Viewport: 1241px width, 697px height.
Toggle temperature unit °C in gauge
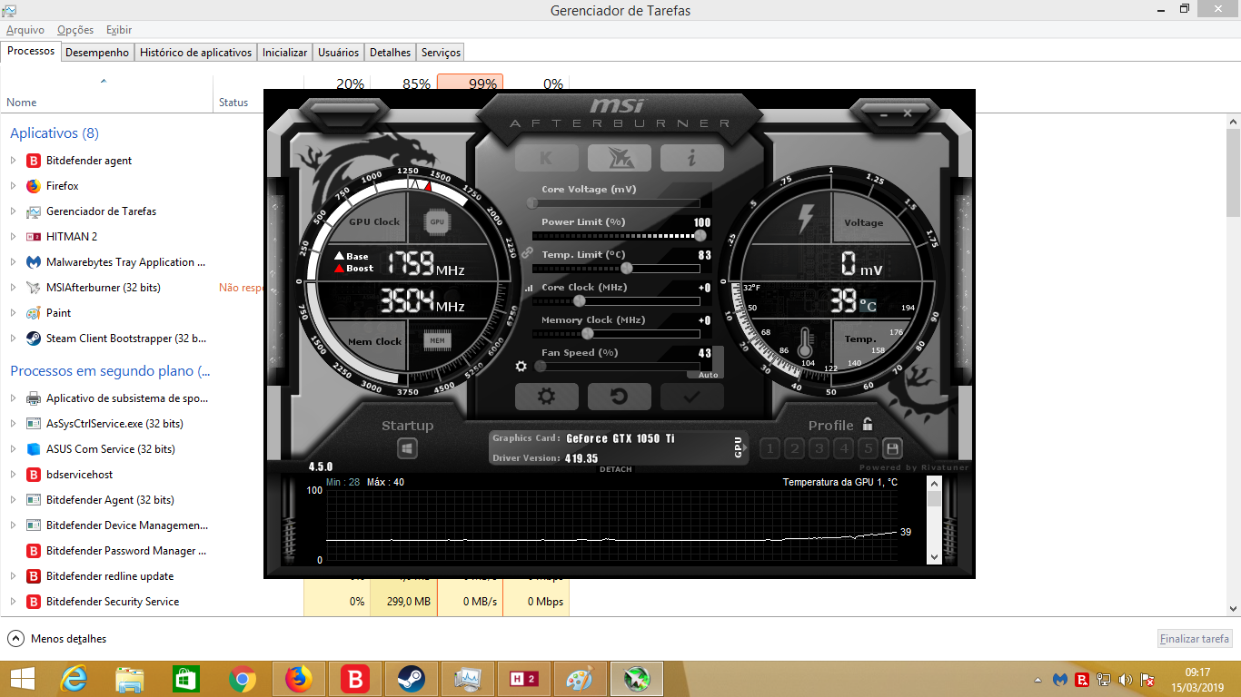point(869,306)
